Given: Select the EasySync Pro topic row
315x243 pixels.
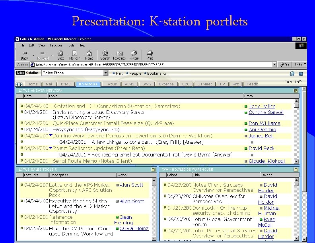Looking at the screenshot, I should (x=86, y=129).
